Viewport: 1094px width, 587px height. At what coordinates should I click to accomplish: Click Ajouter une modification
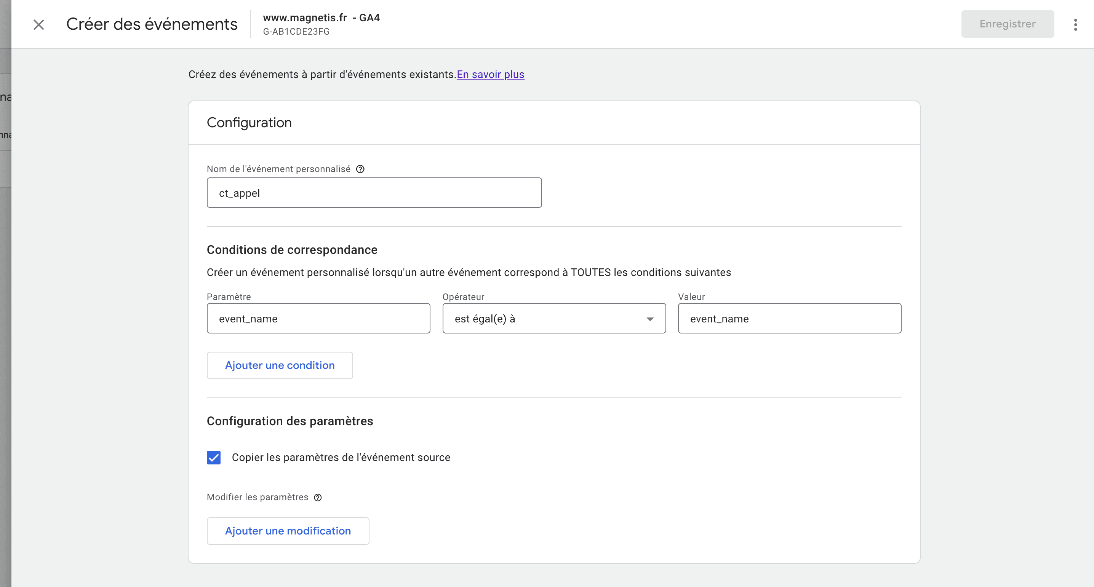click(x=288, y=531)
